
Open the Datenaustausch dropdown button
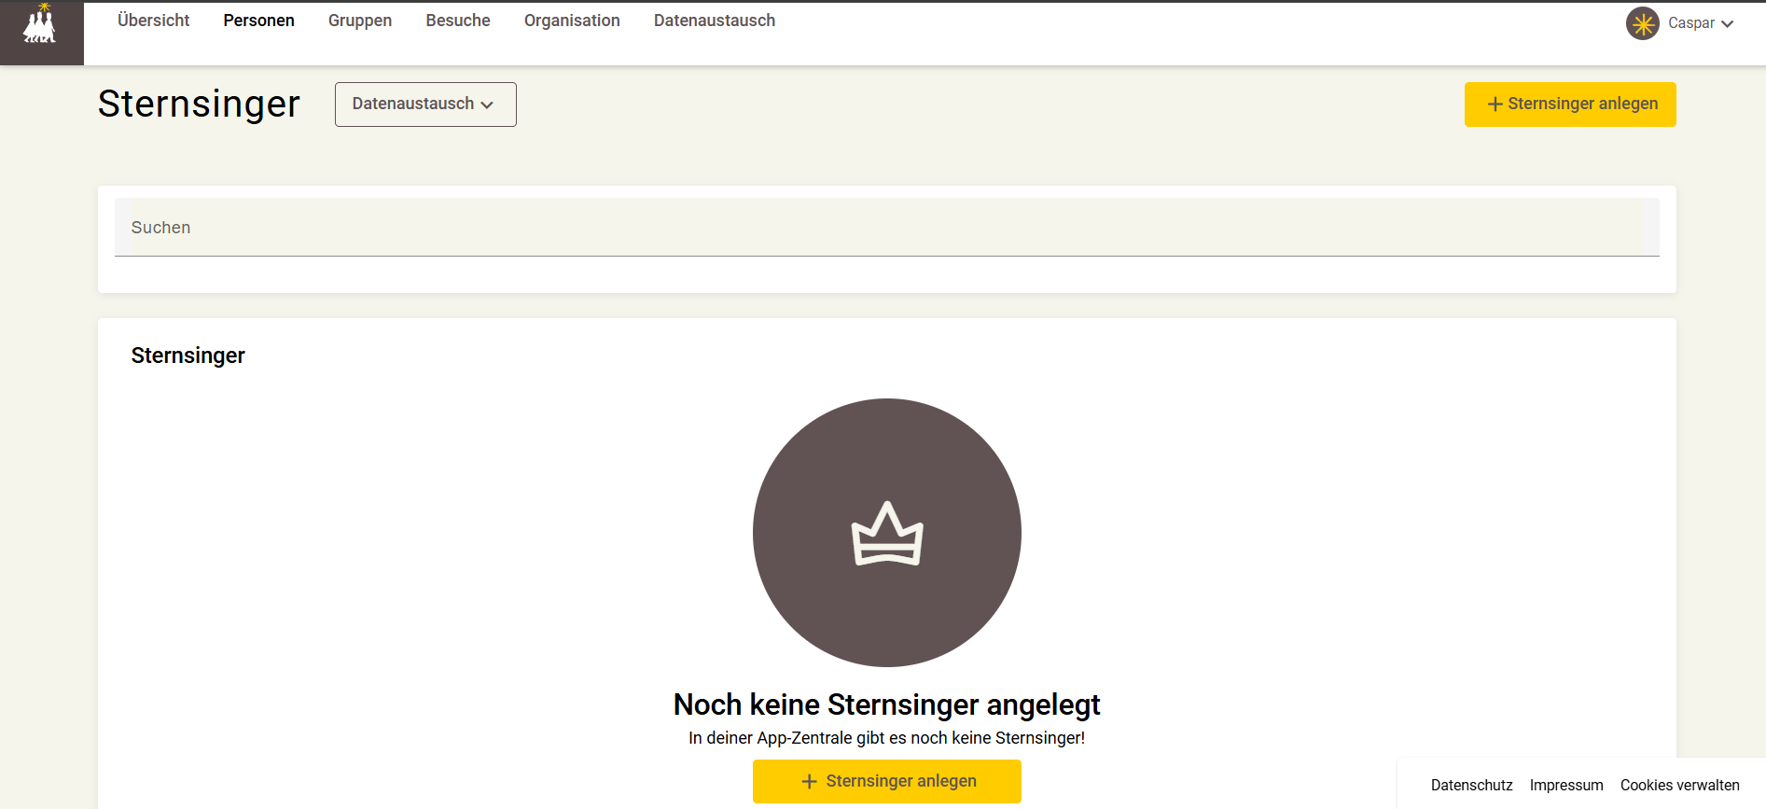(425, 105)
